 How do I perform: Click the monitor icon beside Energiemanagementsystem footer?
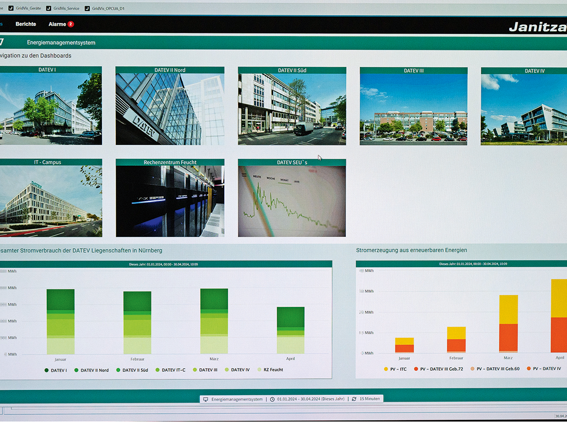206,399
